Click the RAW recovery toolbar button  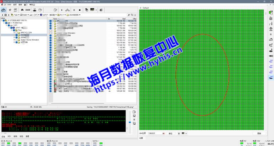[x=28, y=10]
